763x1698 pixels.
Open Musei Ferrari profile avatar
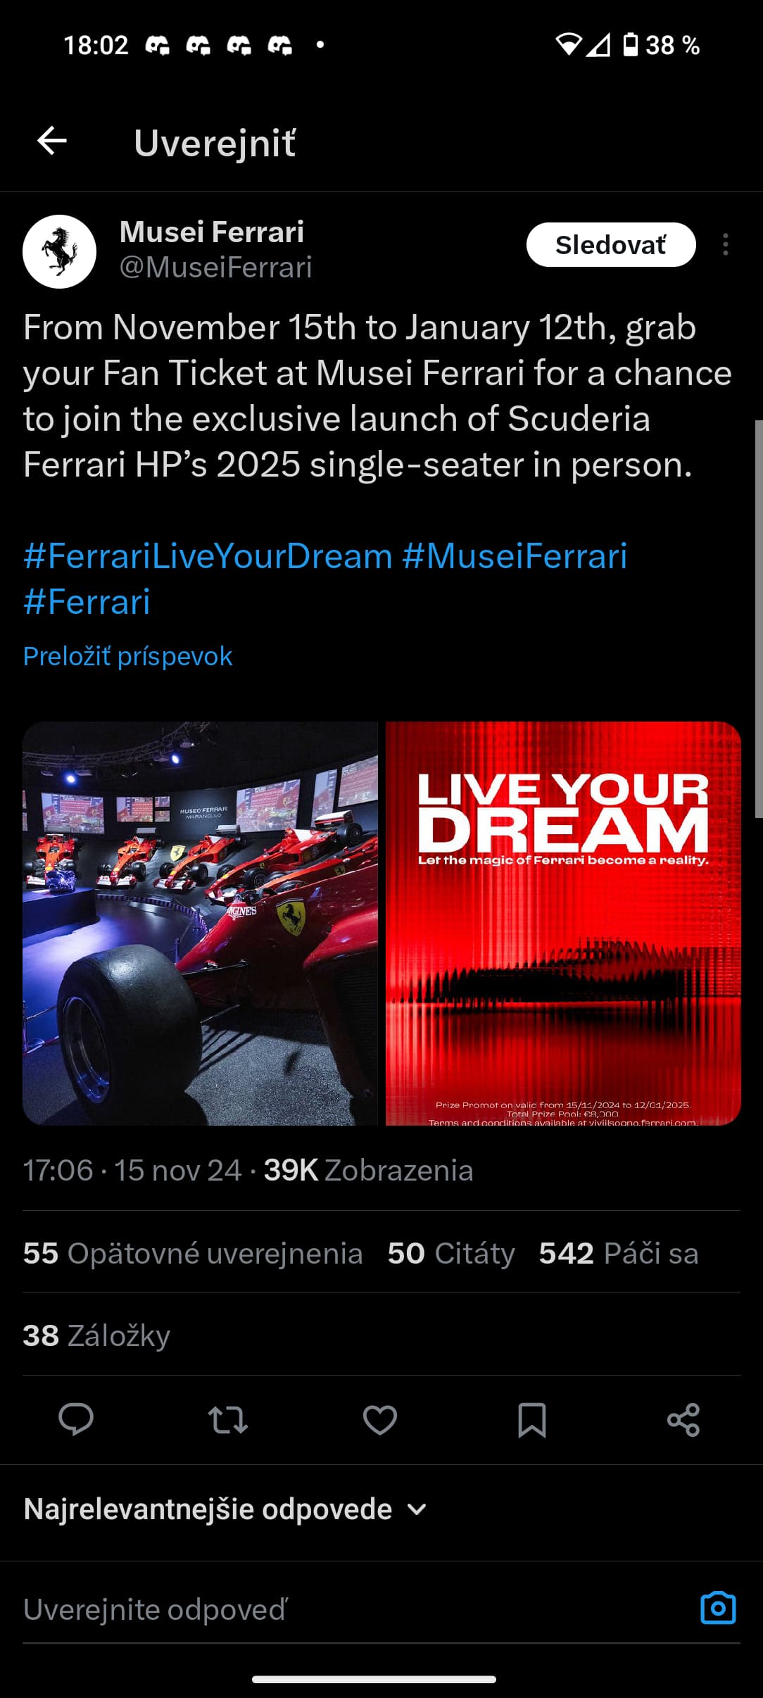click(x=59, y=251)
